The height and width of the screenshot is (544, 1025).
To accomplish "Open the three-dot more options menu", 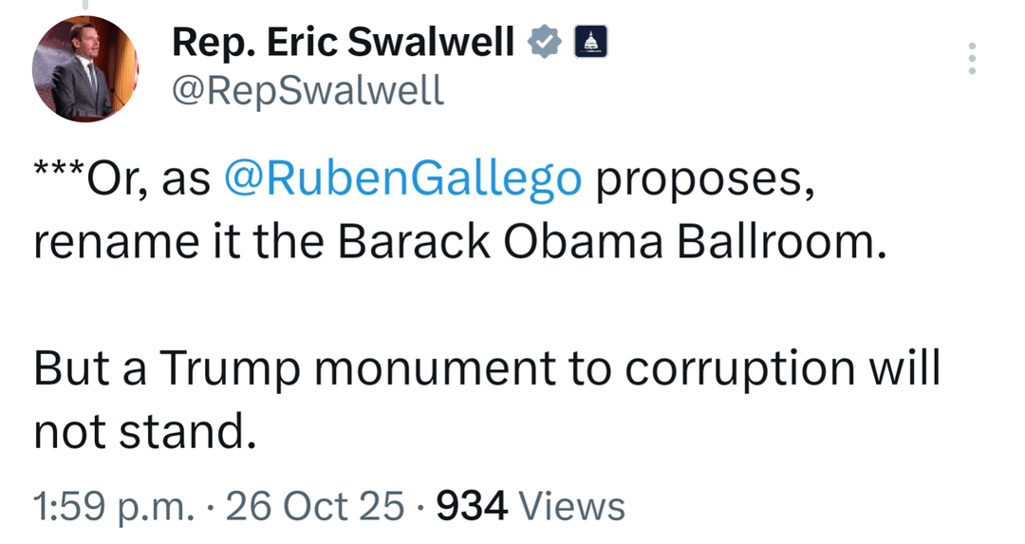I will 970,59.
